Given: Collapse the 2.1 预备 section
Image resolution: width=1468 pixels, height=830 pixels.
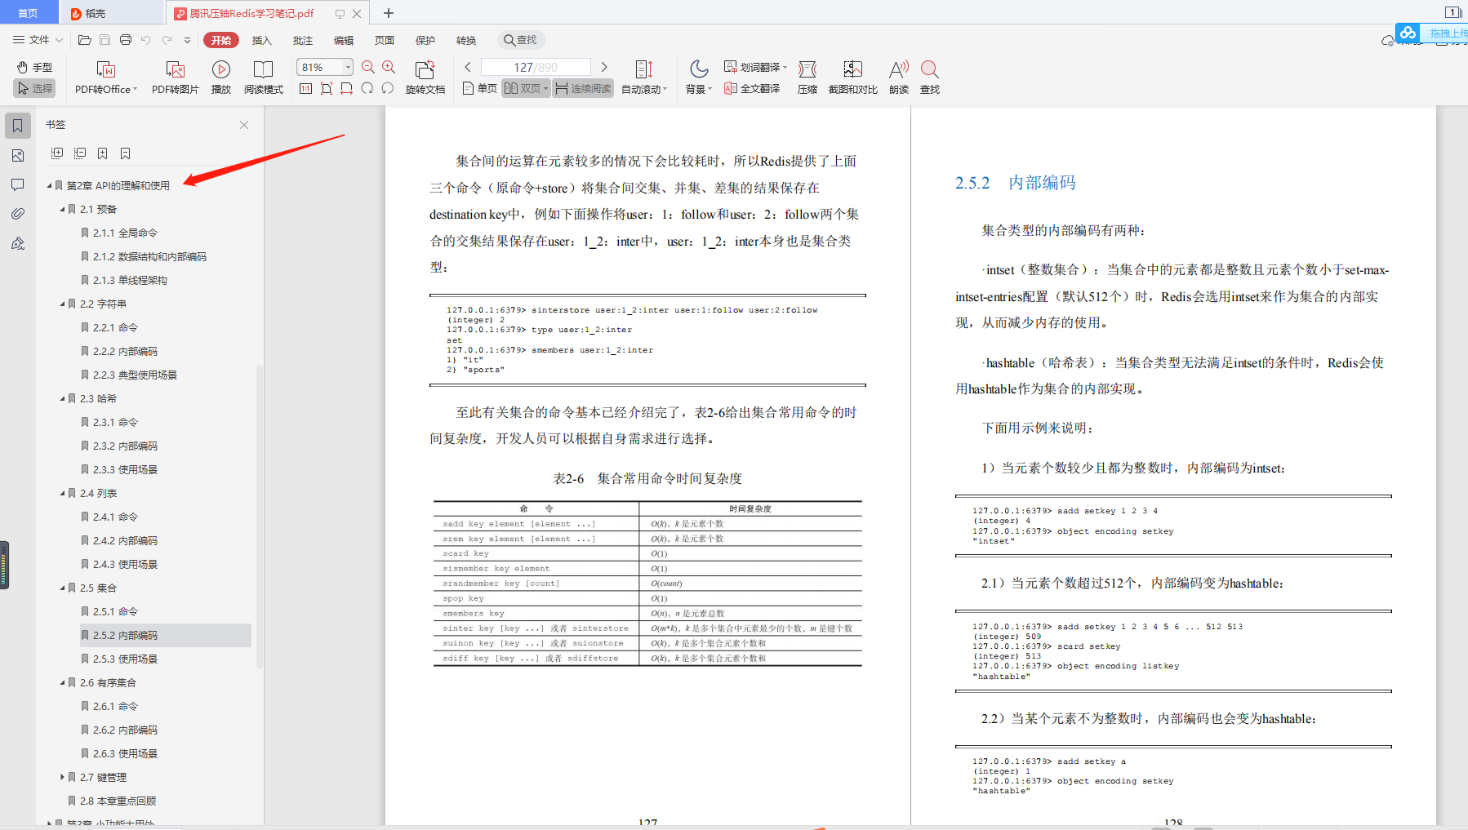Looking at the screenshot, I should pos(62,209).
